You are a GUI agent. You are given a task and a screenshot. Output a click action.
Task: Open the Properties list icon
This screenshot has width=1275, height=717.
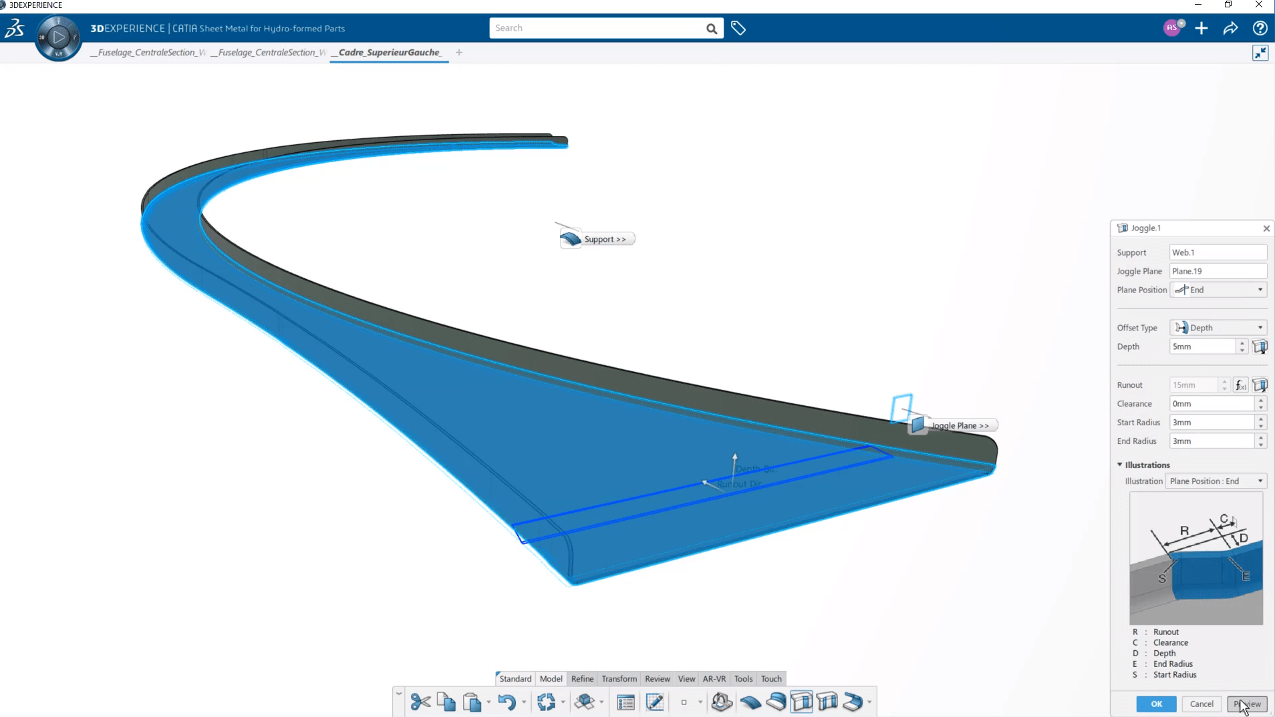625,702
